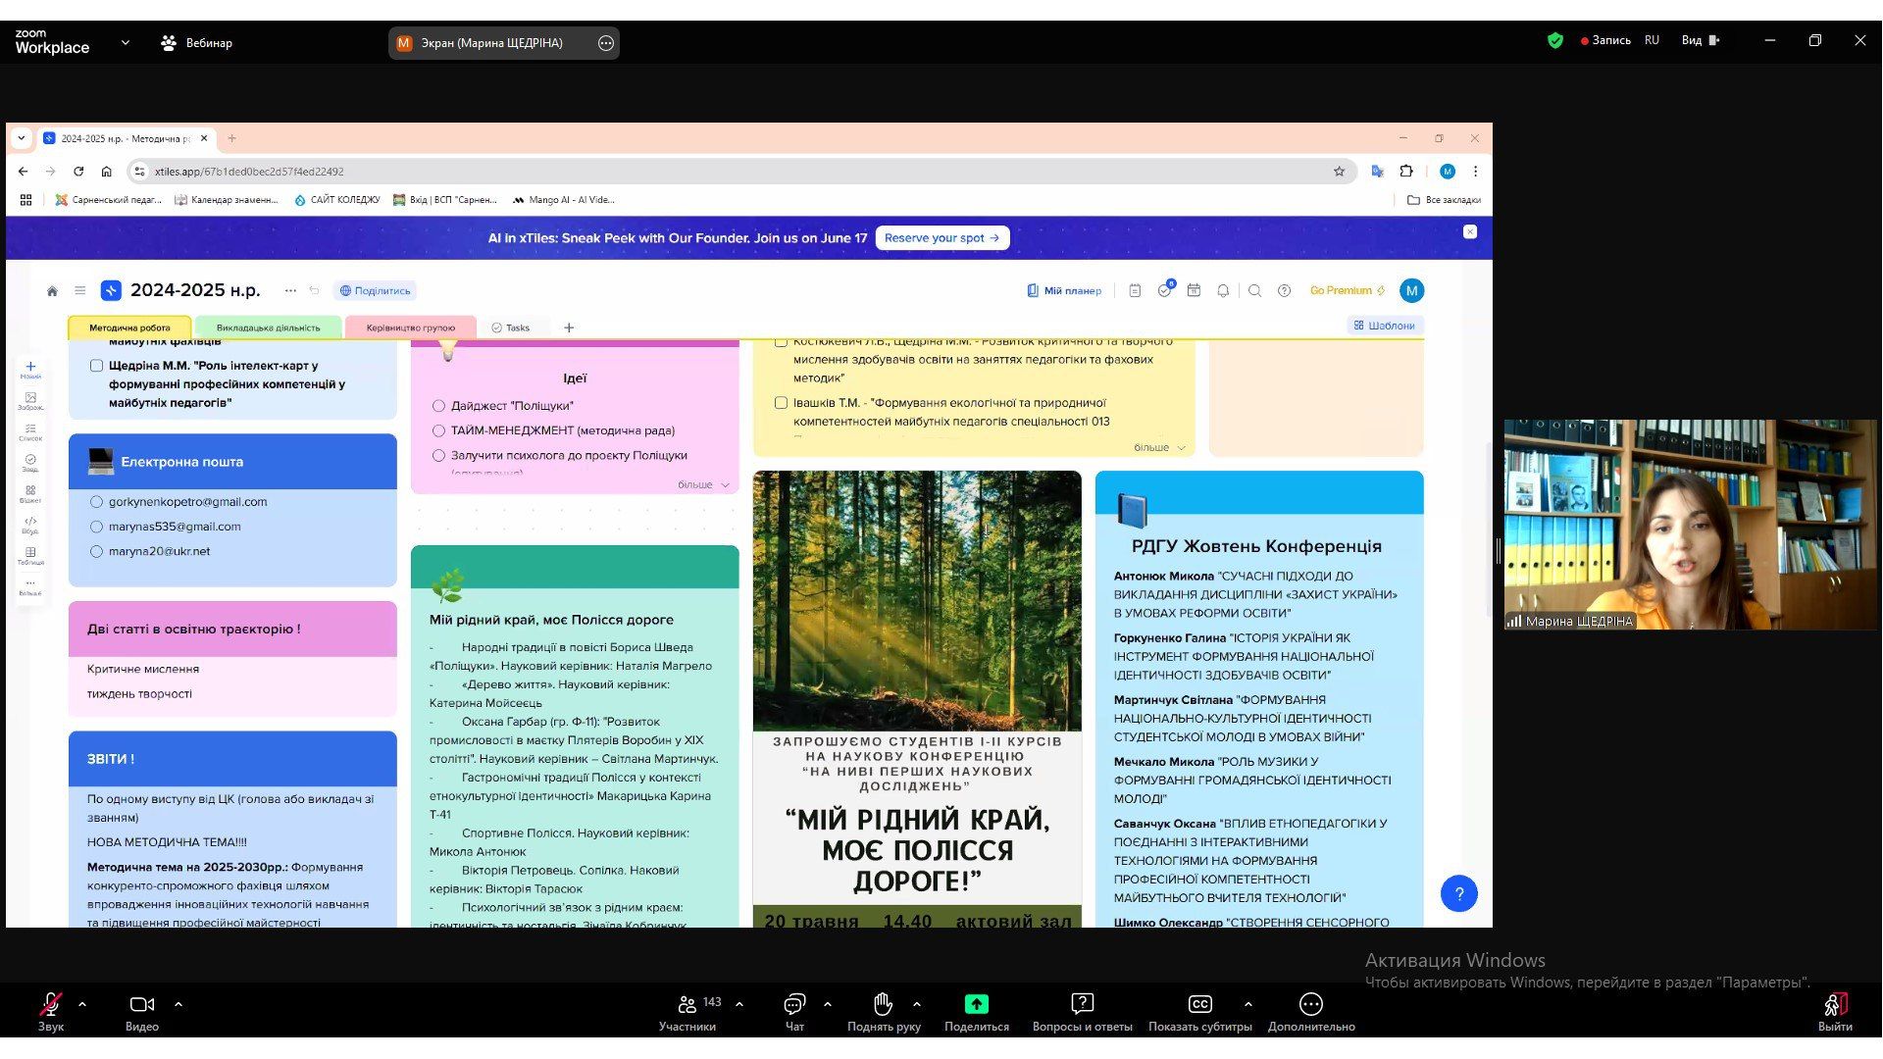Reload the browser page

click(78, 172)
